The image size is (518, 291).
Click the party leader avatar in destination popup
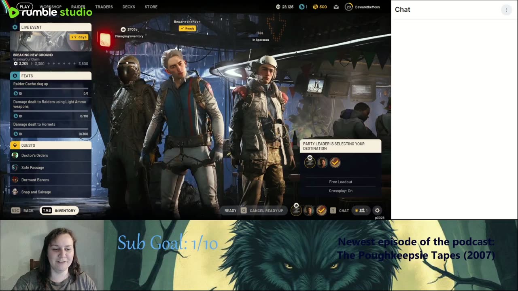pos(310,162)
